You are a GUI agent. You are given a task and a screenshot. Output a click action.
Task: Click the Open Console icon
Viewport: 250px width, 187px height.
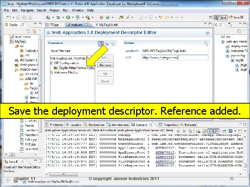click(240, 131)
